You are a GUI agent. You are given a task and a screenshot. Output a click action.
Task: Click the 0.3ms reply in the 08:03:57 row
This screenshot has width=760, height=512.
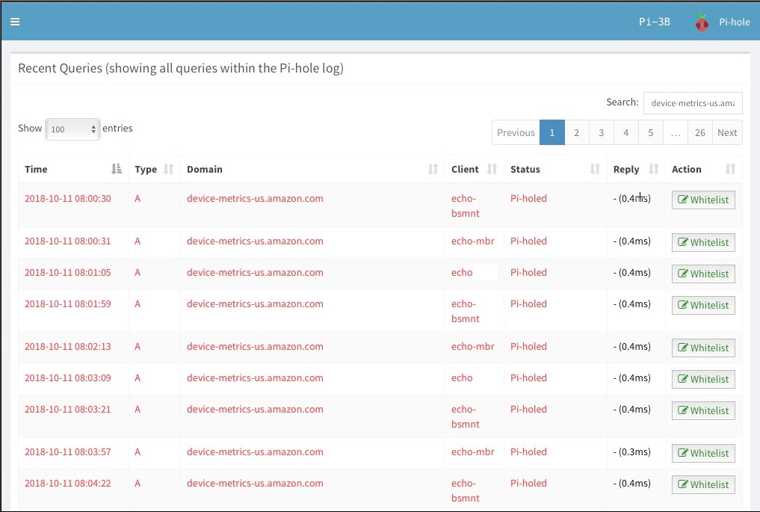point(632,452)
